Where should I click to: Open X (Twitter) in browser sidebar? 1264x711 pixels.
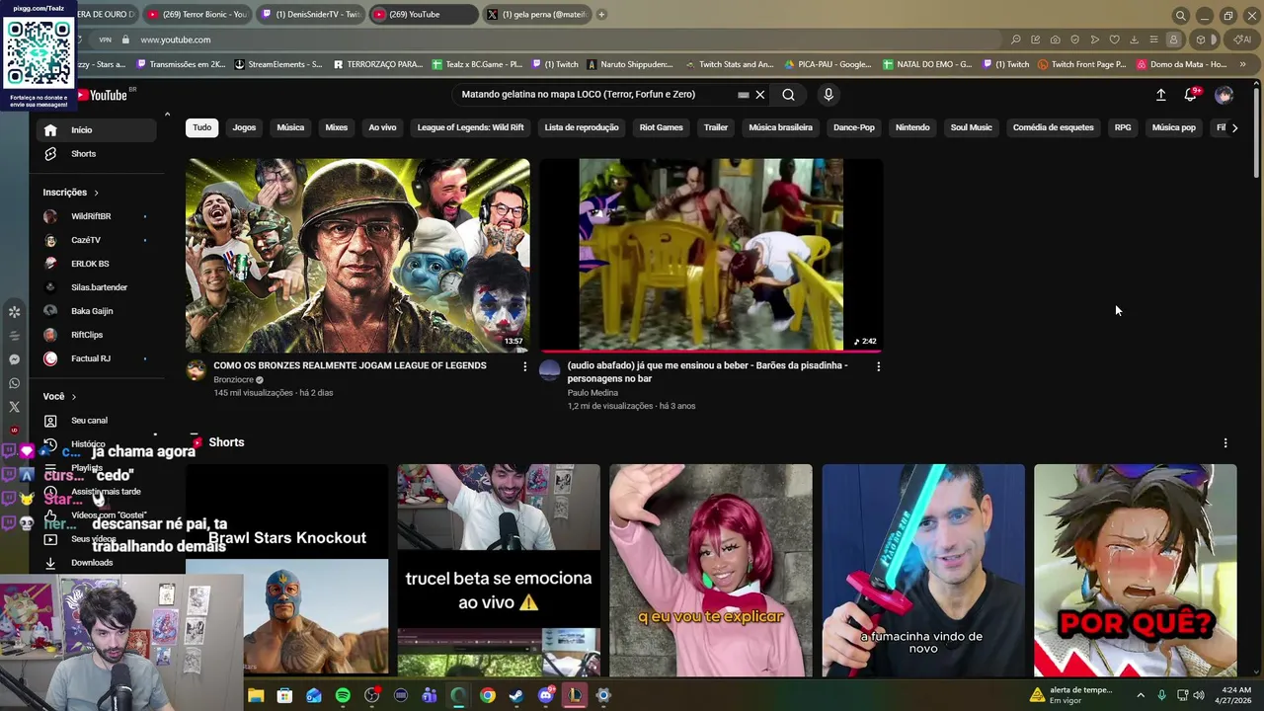click(x=14, y=407)
